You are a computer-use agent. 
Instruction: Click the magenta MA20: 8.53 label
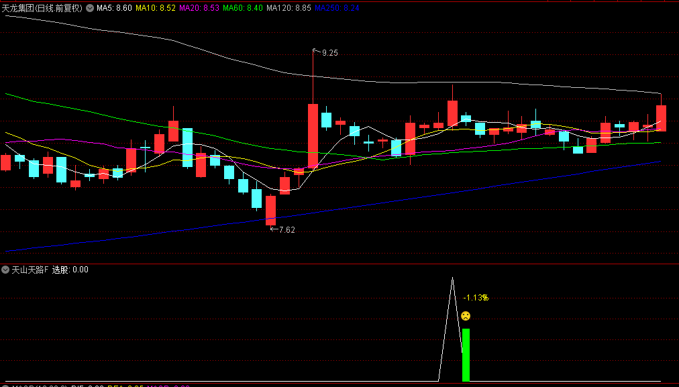pos(199,8)
